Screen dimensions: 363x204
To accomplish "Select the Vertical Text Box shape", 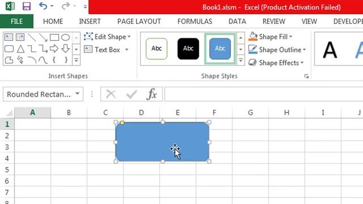I will point(20,37).
